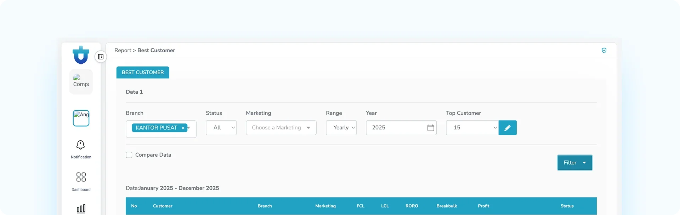Sort by the Profit column header
The image size is (680, 215).
(483, 206)
